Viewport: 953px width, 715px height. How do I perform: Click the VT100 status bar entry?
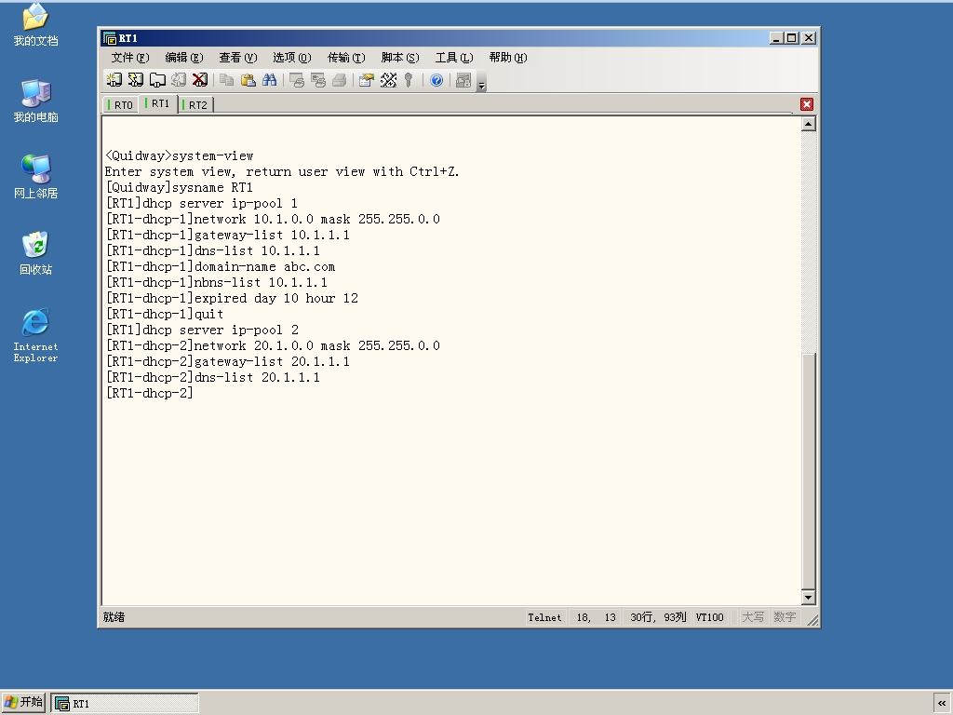tap(710, 617)
